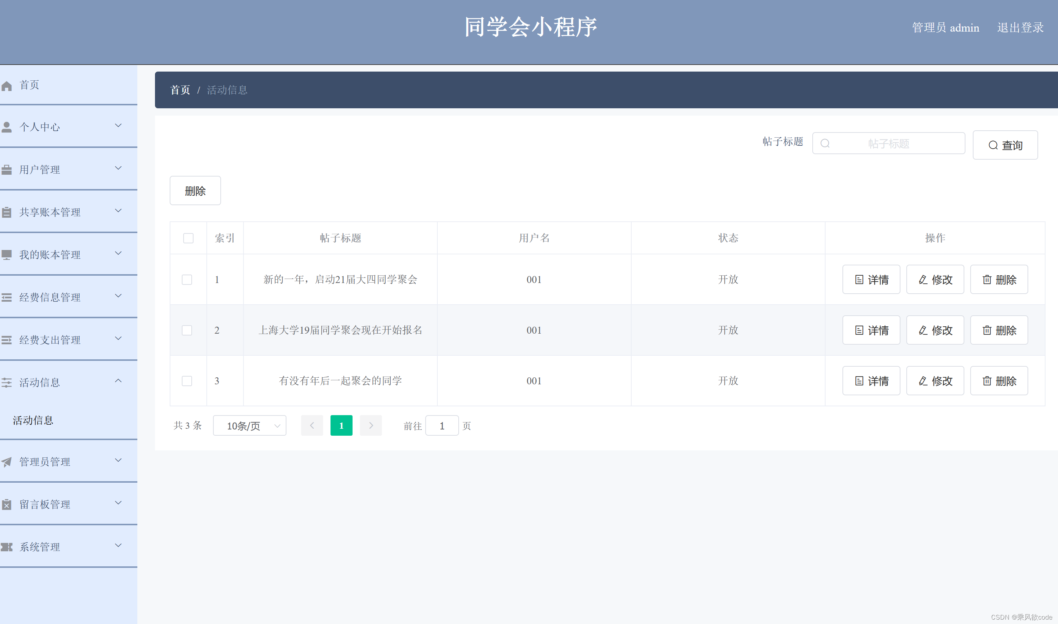Click the 查询 search button

1005,145
